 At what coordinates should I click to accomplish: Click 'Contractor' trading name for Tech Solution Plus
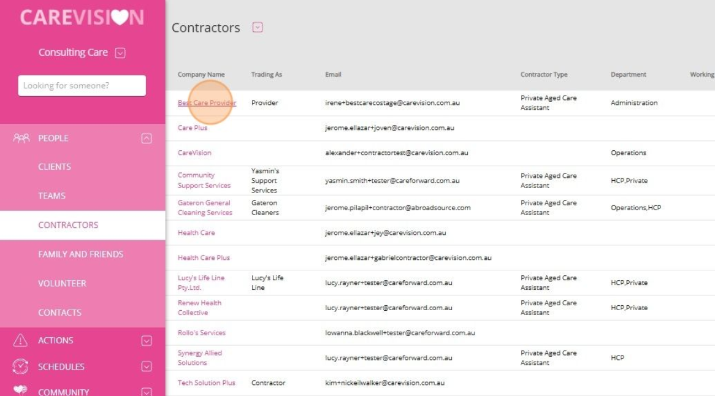(x=268, y=383)
